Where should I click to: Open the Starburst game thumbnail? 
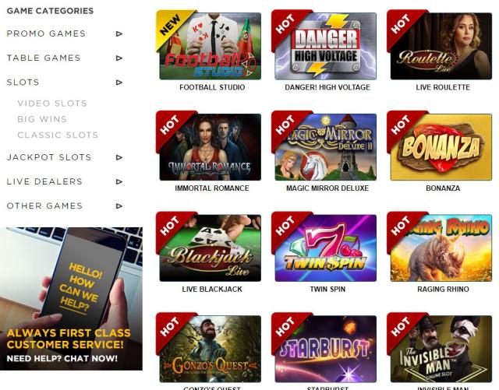326,349
